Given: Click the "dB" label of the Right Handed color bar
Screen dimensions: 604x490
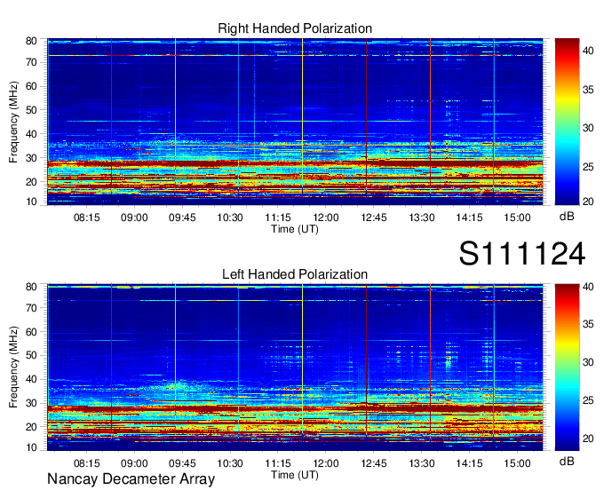Looking at the screenshot, I should pyautogui.click(x=567, y=216).
